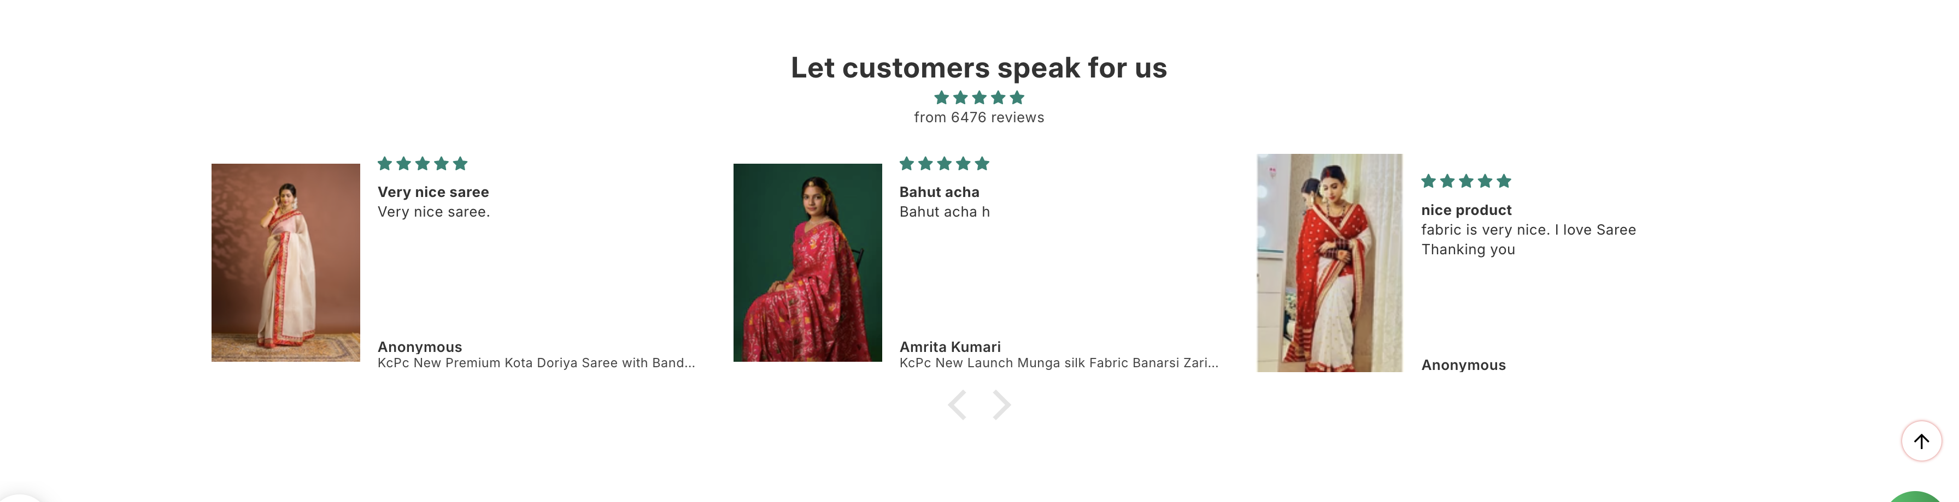Open the pink saree review photo
The height and width of the screenshot is (502, 1959).
coord(808,262)
